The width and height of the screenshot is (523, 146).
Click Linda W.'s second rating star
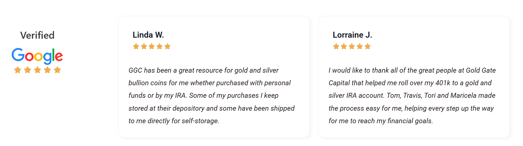pyautogui.click(x=144, y=47)
